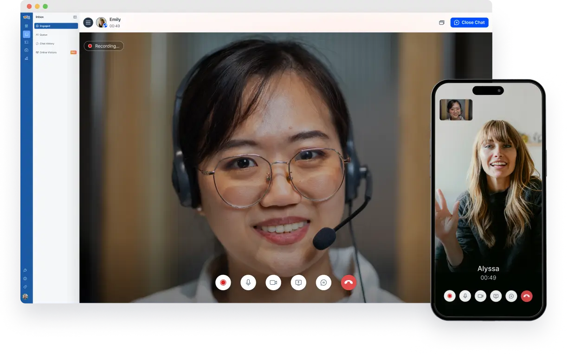Open the chat bubble in the call controls

[x=323, y=282]
